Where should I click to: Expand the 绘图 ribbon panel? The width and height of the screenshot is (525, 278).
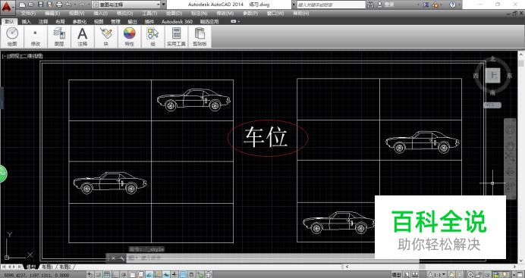coord(12,36)
